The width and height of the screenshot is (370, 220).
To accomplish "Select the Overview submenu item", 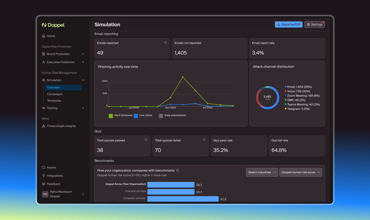I will [x=63, y=87].
